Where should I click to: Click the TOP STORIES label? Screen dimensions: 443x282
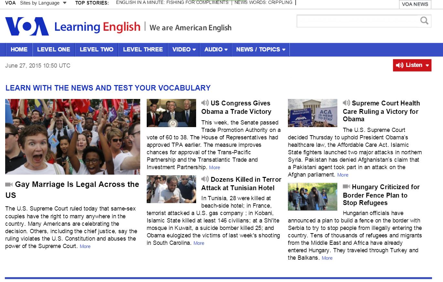(92, 3)
